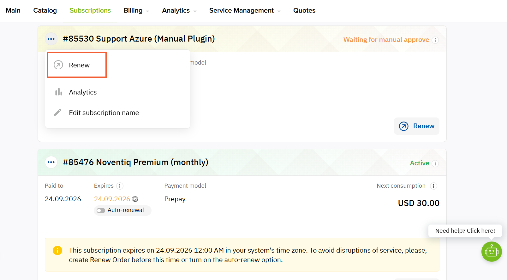
Task: Click the bar chart Analytics icon in the popup menu
Action: pyautogui.click(x=59, y=92)
